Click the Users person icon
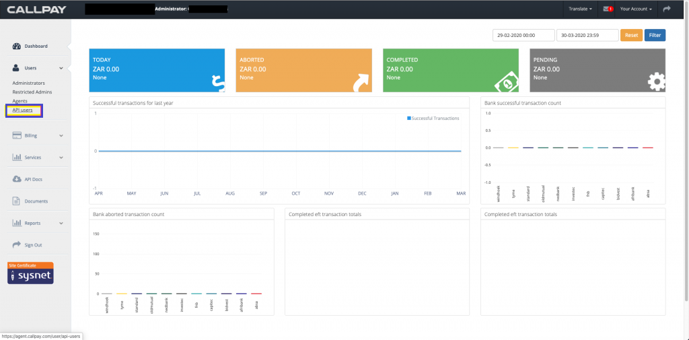The height and width of the screenshot is (340, 689). [x=17, y=68]
